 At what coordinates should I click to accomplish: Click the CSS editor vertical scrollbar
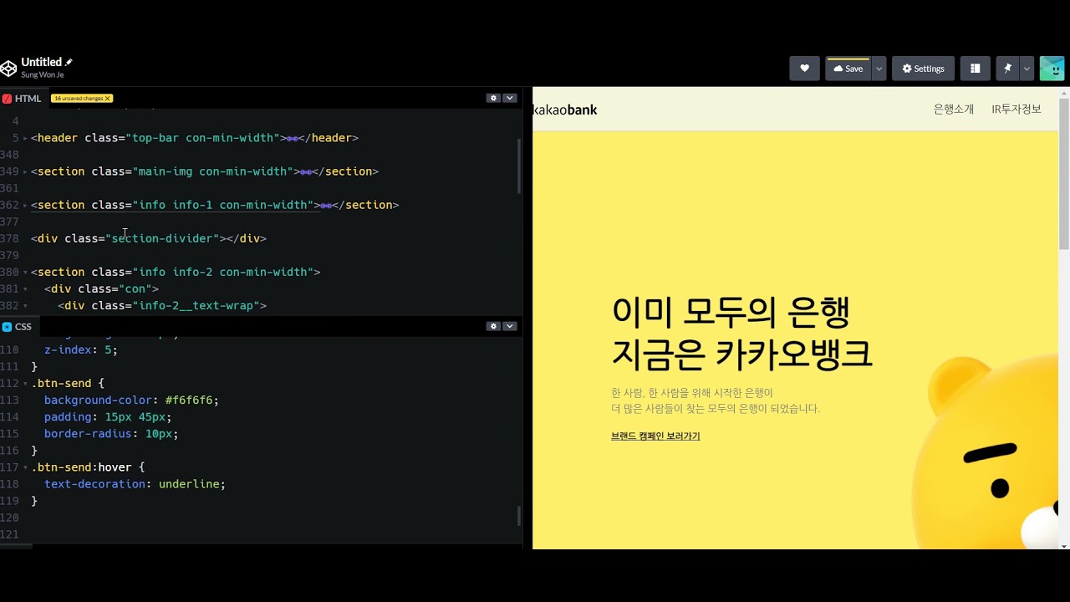pyautogui.click(x=519, y=516)
